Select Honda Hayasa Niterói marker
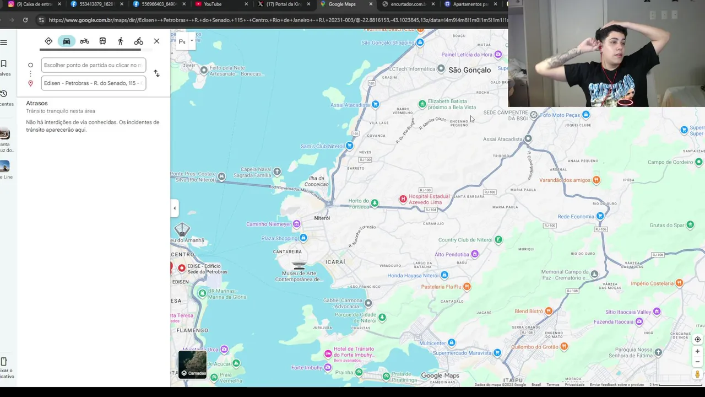705x397 pixels. point(444,275)
